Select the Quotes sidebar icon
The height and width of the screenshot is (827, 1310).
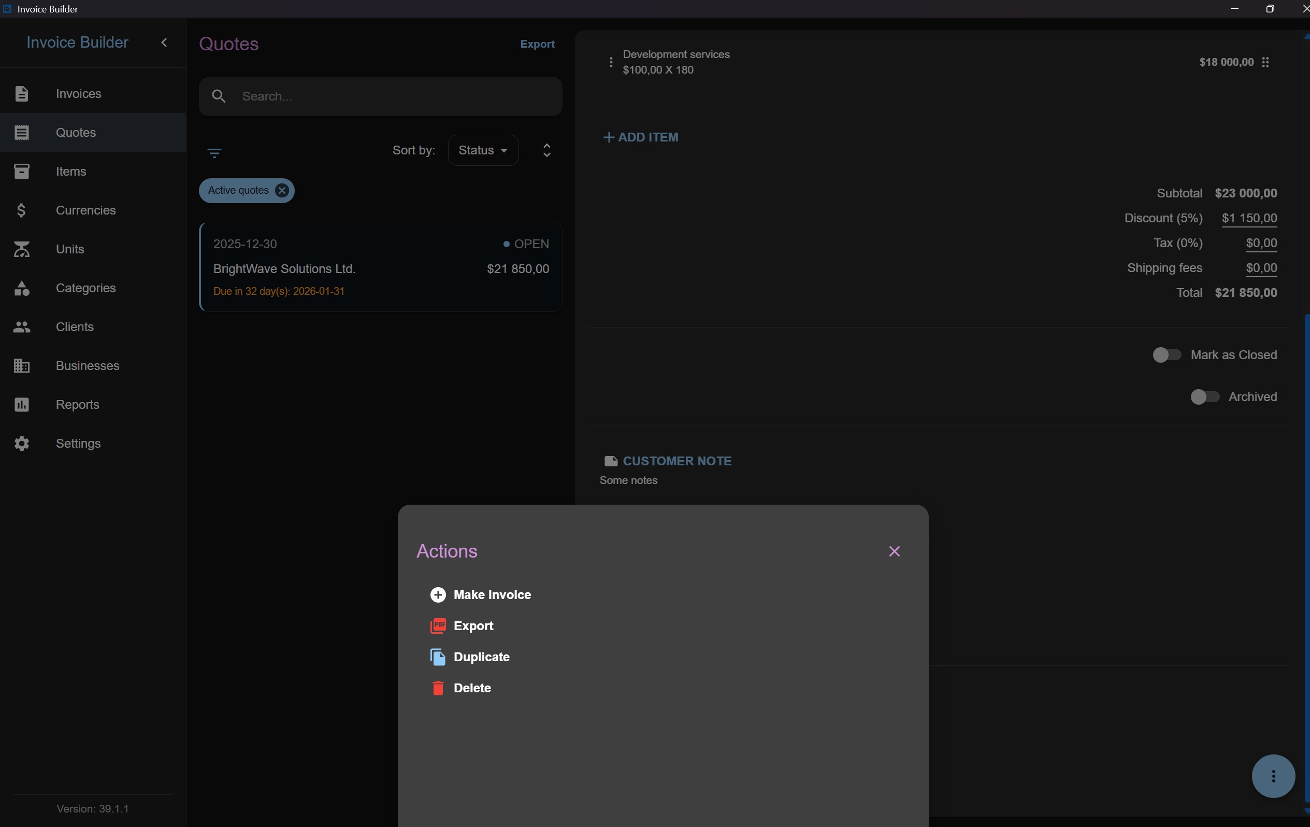pyautogui.click(x=21, y=133)
